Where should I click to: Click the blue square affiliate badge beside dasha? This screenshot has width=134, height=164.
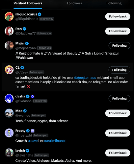coord(33,96)
